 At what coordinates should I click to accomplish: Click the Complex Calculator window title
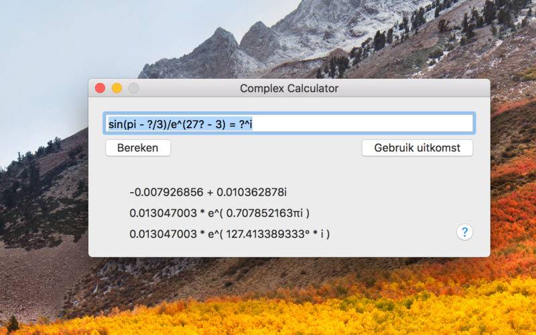[x=289, y=88]
